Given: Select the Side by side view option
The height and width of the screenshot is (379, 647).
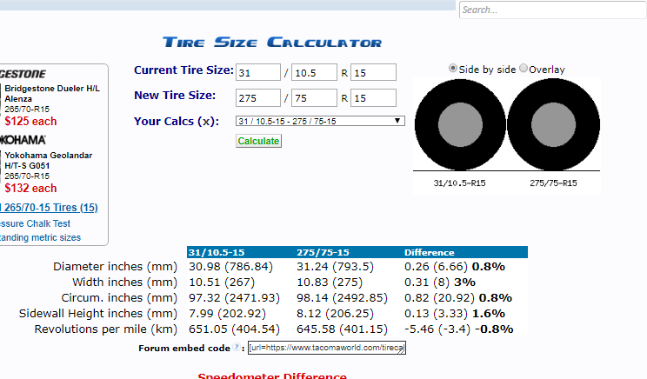Looking at the screenshot, I should coord(453,69).
